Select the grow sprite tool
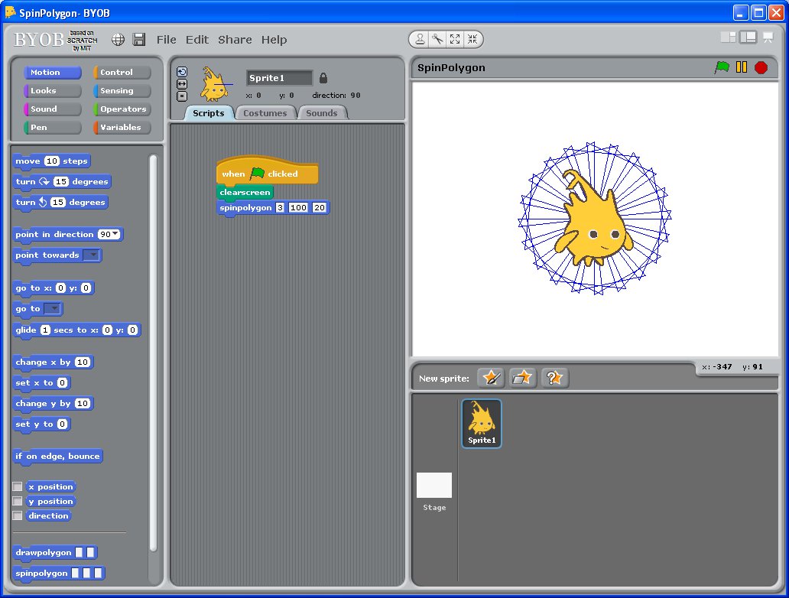Viewport: 789px width, 598px height. pyautogui.click(x=455, y=39)
